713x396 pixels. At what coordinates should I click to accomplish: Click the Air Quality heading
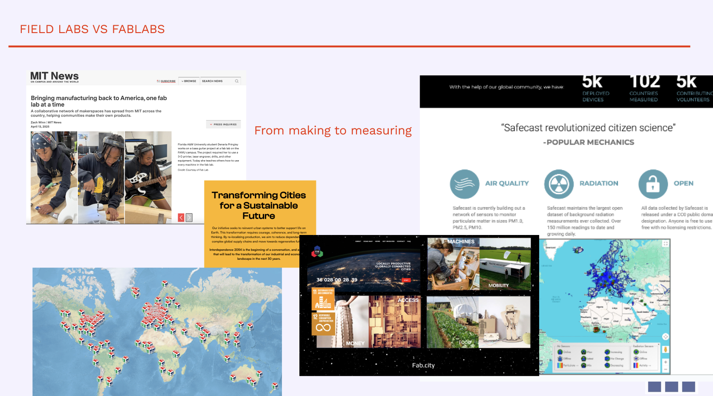[507, 184]
